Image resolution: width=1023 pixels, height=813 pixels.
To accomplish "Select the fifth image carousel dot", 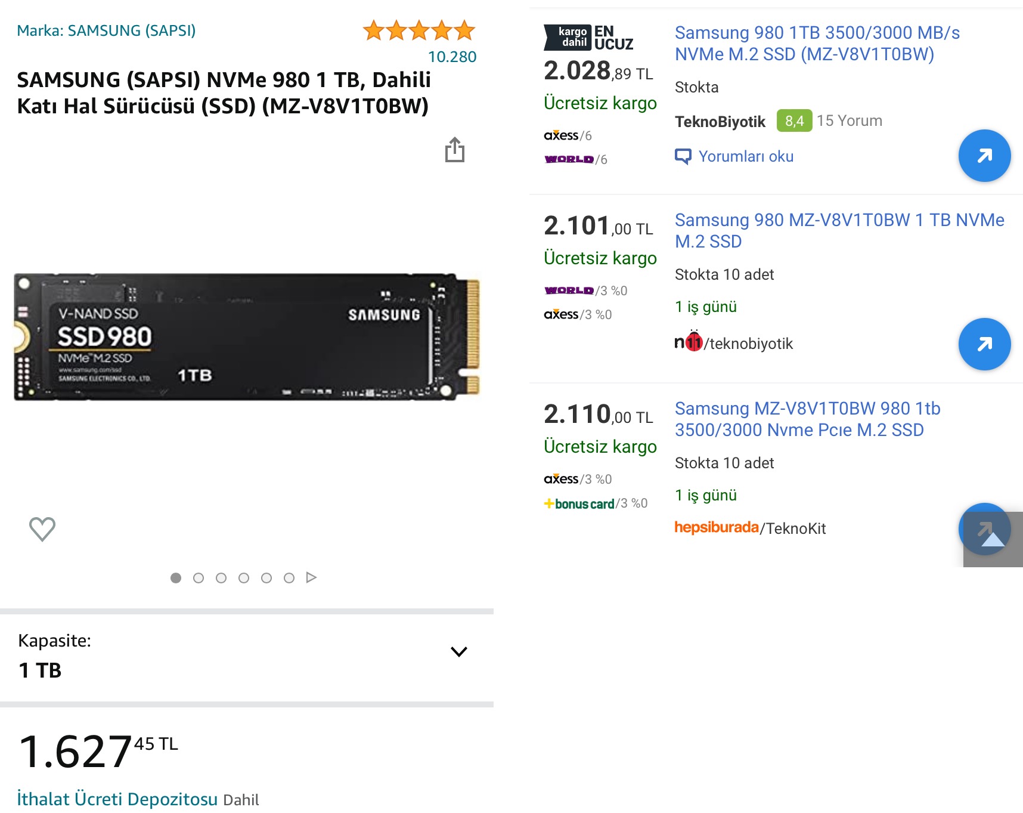I will [x=266, y=578].
